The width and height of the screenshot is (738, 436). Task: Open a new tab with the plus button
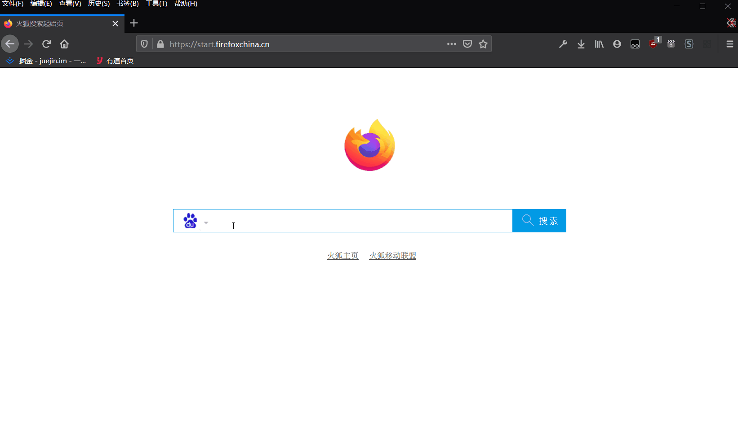pyautogui.click(x=133, y=23)
